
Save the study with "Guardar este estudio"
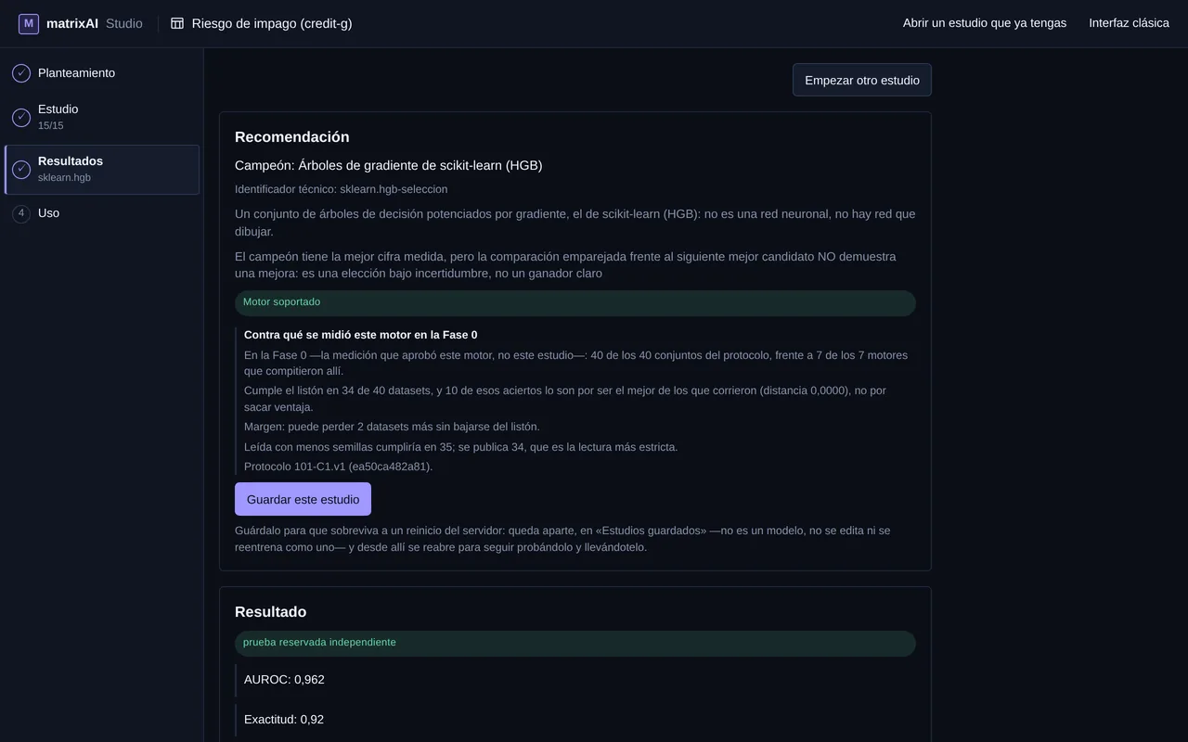click(303, 499)
